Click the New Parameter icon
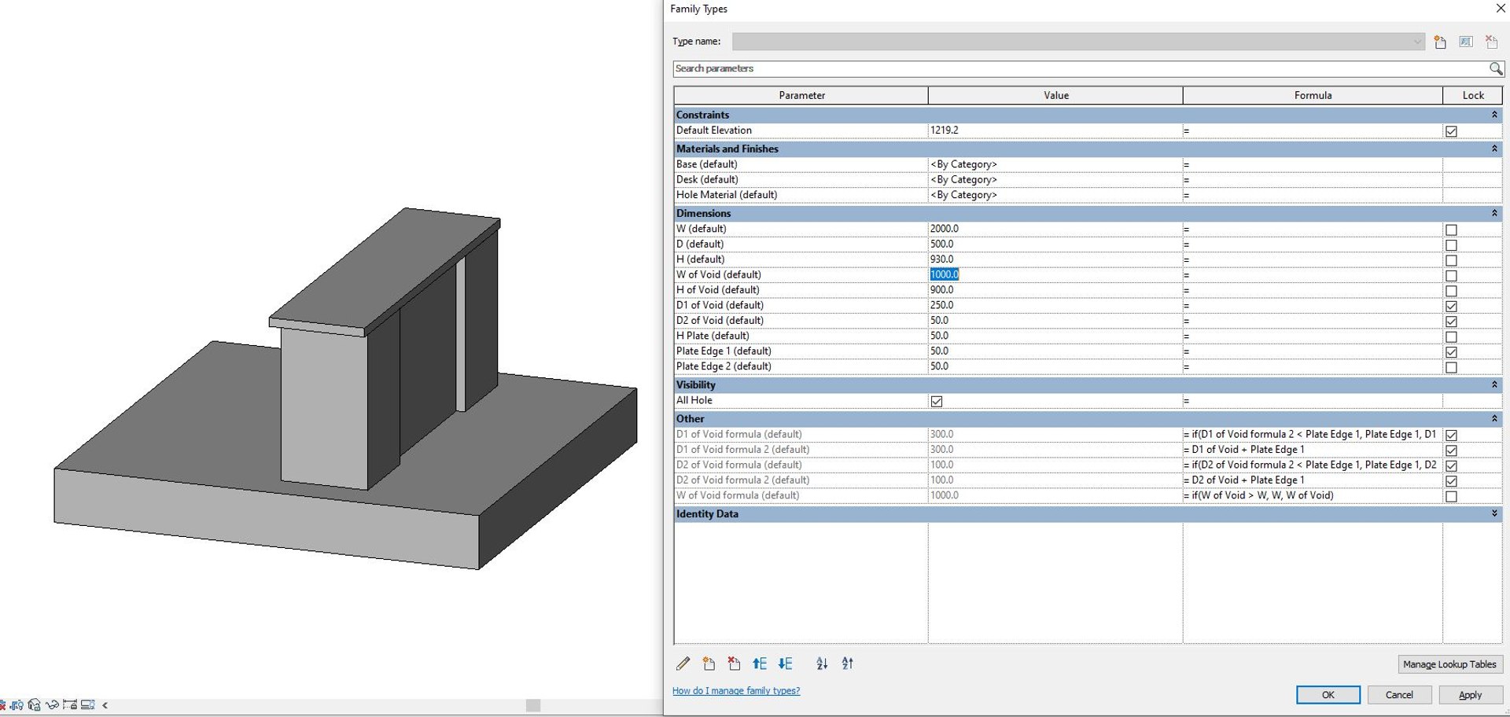The height and width of the screenshot is (717, 1510). pos(709,664)
